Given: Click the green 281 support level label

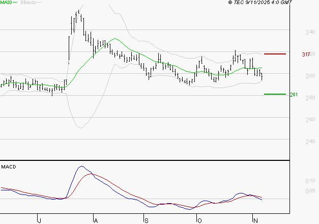Looking at the screenshot, I should (x=294, y=95).
